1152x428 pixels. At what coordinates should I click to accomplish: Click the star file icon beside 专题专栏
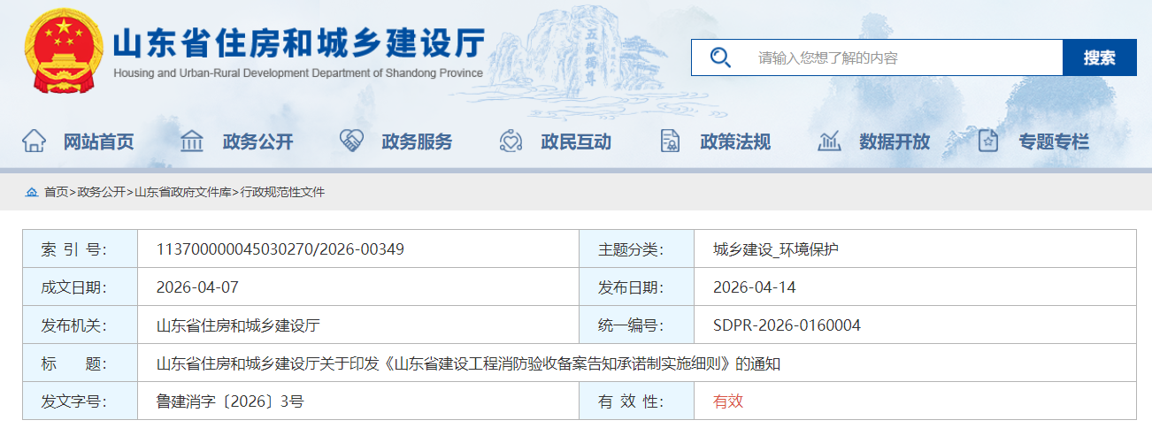click(988, 141)
